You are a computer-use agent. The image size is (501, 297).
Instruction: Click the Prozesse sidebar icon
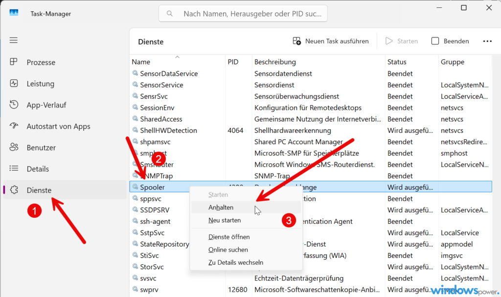coord(13,62)
